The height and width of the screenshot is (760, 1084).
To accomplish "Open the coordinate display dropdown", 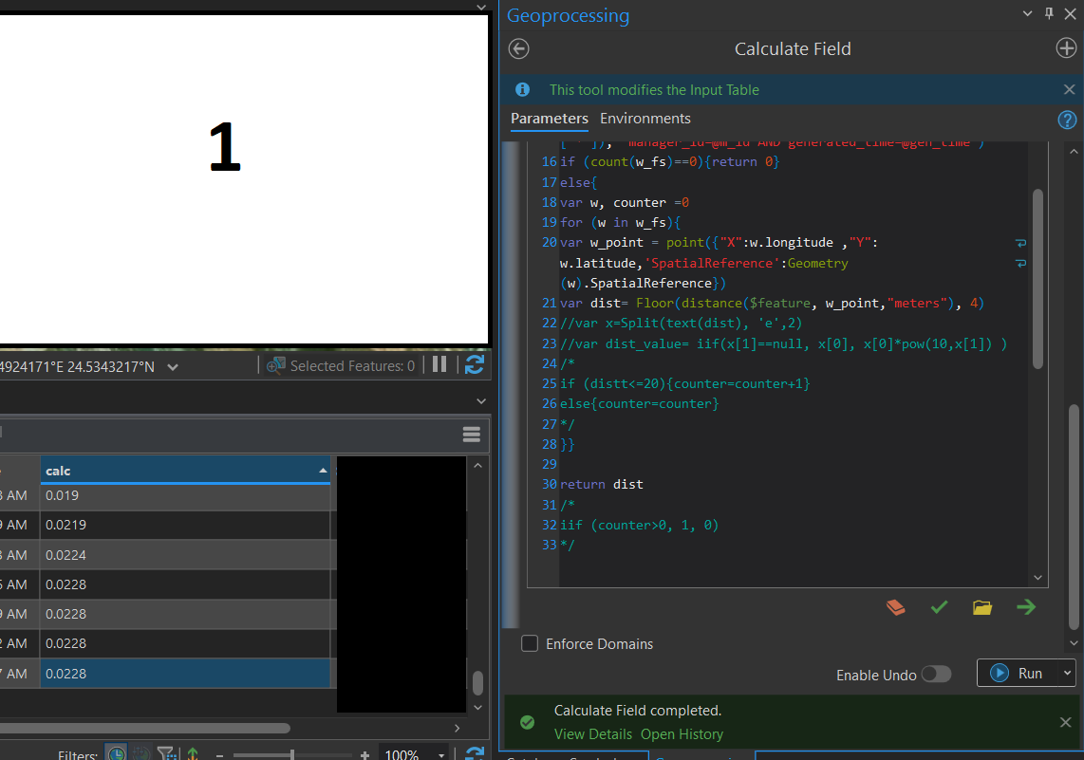I will (x=174, y=365).
